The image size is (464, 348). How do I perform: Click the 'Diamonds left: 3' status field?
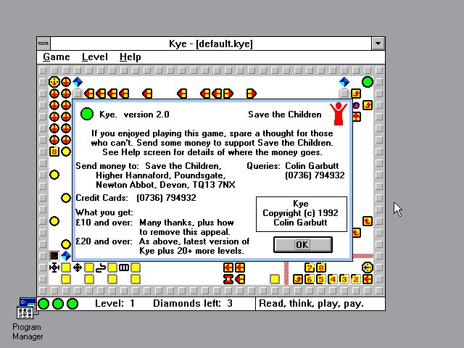tap(193, 304)
